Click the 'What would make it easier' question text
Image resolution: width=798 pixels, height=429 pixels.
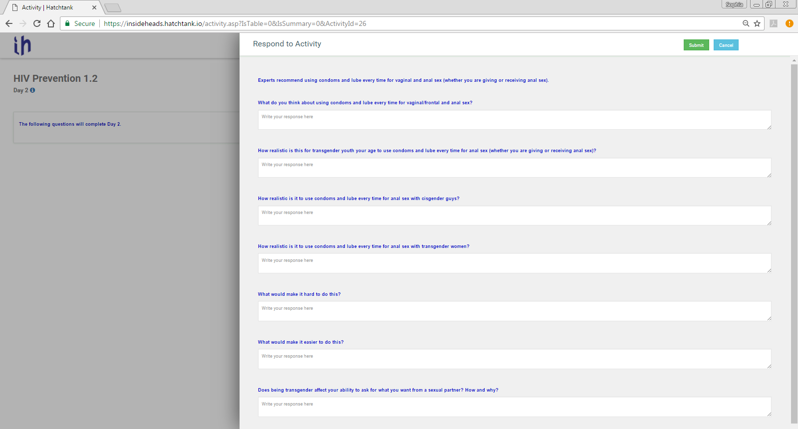coord(301,342)
